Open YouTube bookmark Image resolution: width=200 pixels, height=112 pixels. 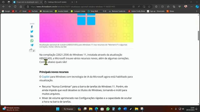(33, 11)
